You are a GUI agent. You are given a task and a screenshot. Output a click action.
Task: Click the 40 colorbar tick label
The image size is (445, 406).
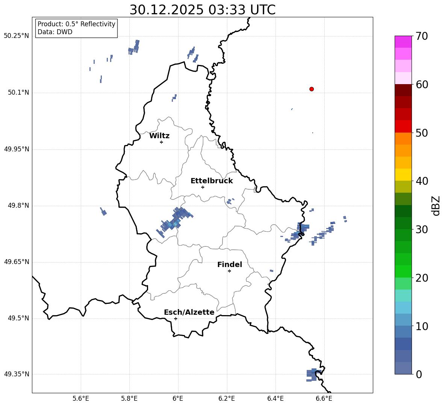(422, 181)
